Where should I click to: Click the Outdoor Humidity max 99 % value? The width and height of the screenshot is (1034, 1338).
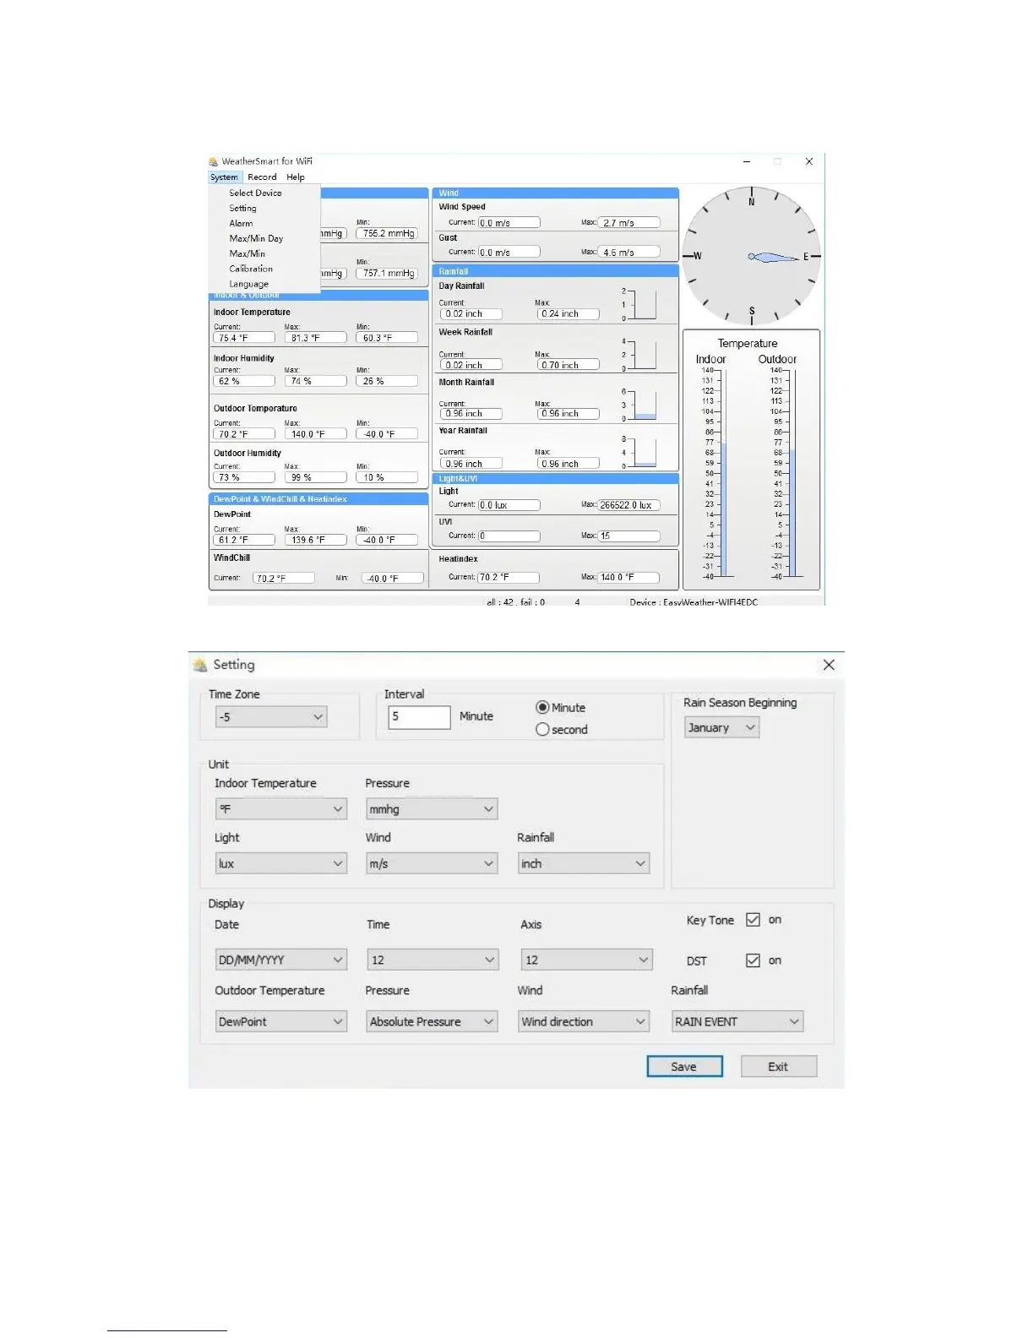316,477
